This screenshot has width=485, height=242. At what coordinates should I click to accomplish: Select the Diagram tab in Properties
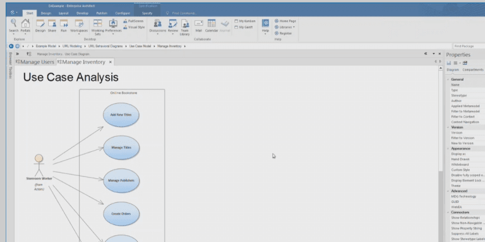tap(453, 70)
